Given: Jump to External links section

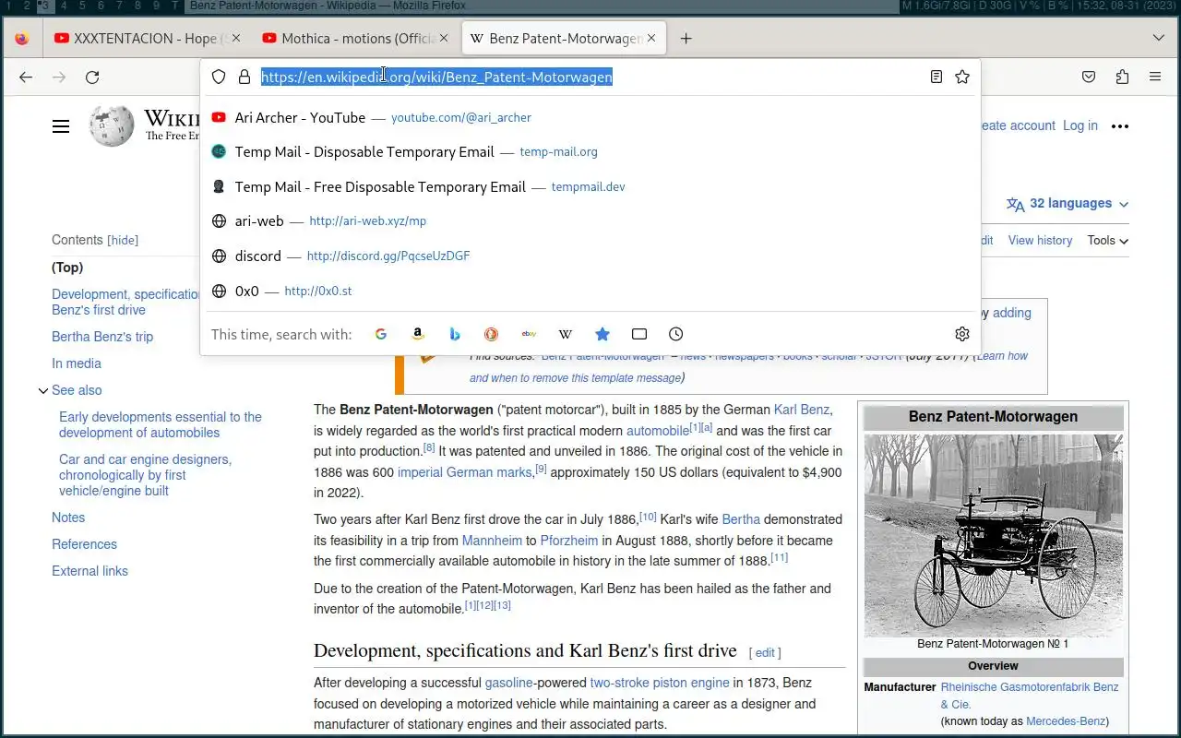Looking at the screenshot, I should point(89,572).
